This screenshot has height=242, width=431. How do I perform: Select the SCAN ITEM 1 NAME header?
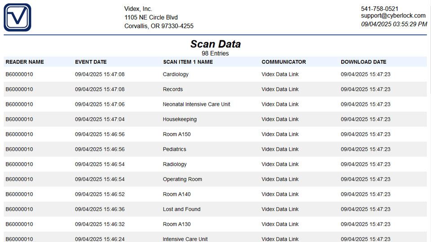(x=188, y=62)
